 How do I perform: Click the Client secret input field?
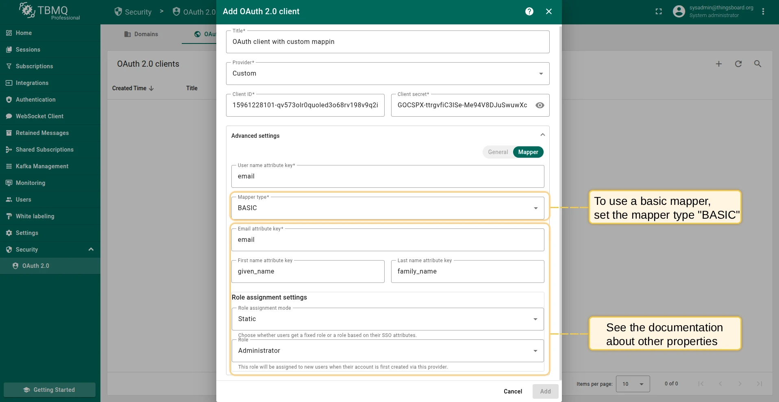tap(463, 105)
